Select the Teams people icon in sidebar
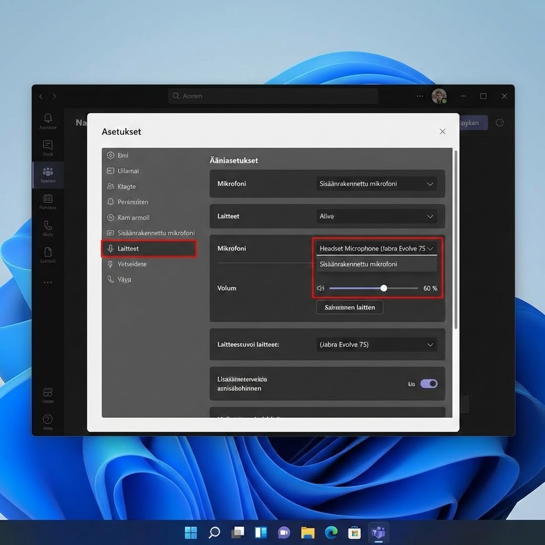The width and height of the screenshot is (545, 545). click(x=48, y=172)
